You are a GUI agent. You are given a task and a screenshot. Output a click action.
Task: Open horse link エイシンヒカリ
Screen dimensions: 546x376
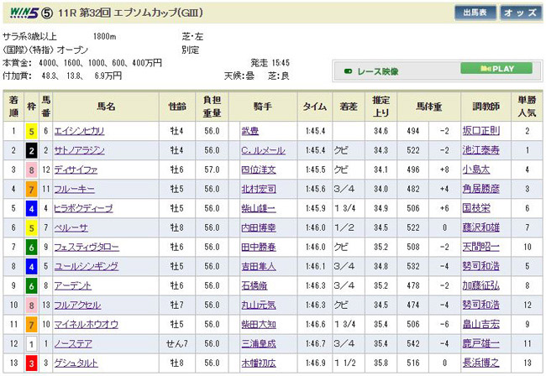point(77,131)
